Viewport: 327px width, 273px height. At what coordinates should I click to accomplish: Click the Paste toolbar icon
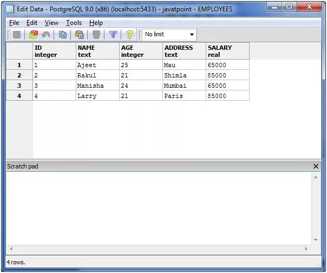(80, 35)
